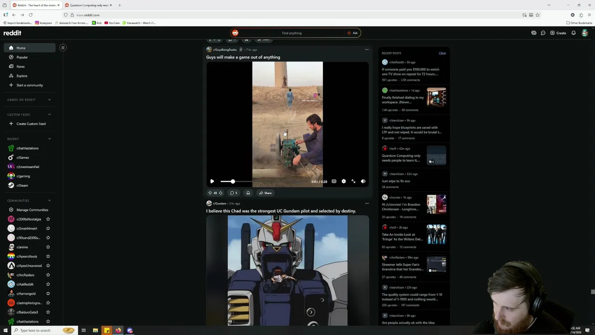Open News in the sidebar
The height and width of the screenshot is (335, 595).
click(x=30, y=67)
